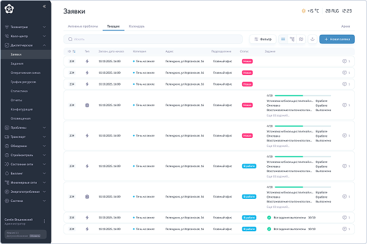Sort table by ID column arrow
The width and height of the screenshot is (367, 244).
click(x=74, y=51)
